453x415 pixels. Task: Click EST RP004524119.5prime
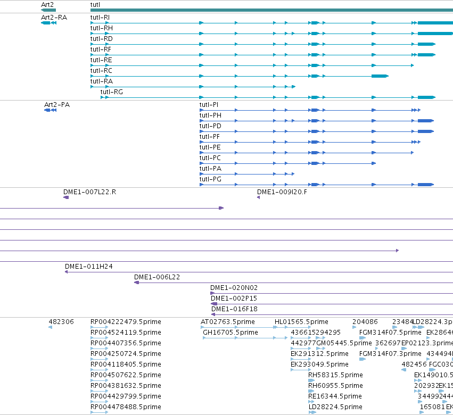tap(99, 338)
